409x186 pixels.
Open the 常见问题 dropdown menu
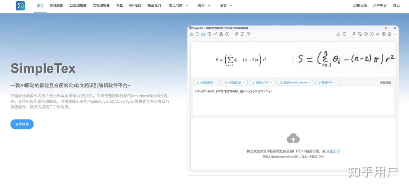(x=178, y=6)
